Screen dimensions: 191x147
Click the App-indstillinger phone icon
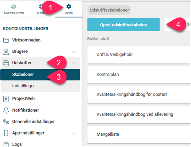pyautogui.click(x=6, y=133)
